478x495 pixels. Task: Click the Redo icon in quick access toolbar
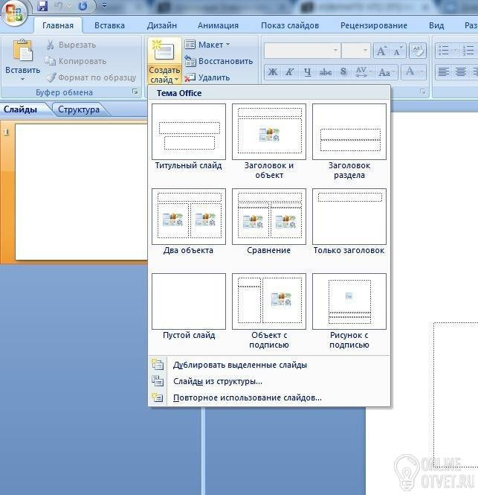point(83,6)
